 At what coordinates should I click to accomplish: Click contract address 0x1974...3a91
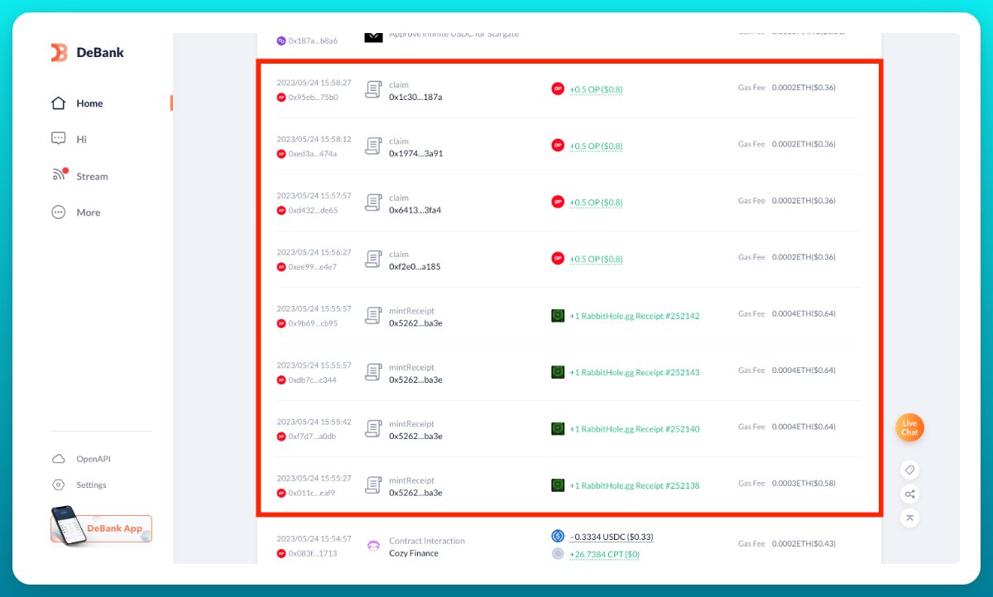coord(416,153)
